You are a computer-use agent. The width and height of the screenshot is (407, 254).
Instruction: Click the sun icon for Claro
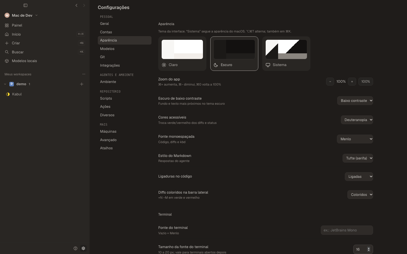pos(164,65)
